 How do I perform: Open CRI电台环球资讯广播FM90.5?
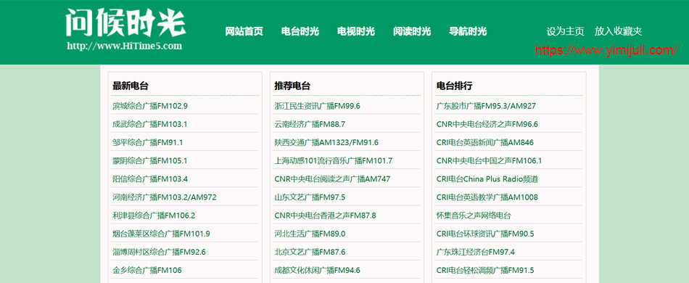485,234
